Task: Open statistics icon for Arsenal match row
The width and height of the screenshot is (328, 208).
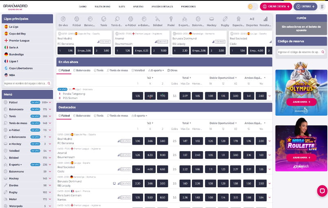Action: point(119,155)
